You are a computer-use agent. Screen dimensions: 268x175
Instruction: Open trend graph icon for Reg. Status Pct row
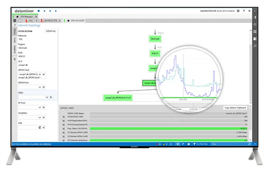click(64, 128)
